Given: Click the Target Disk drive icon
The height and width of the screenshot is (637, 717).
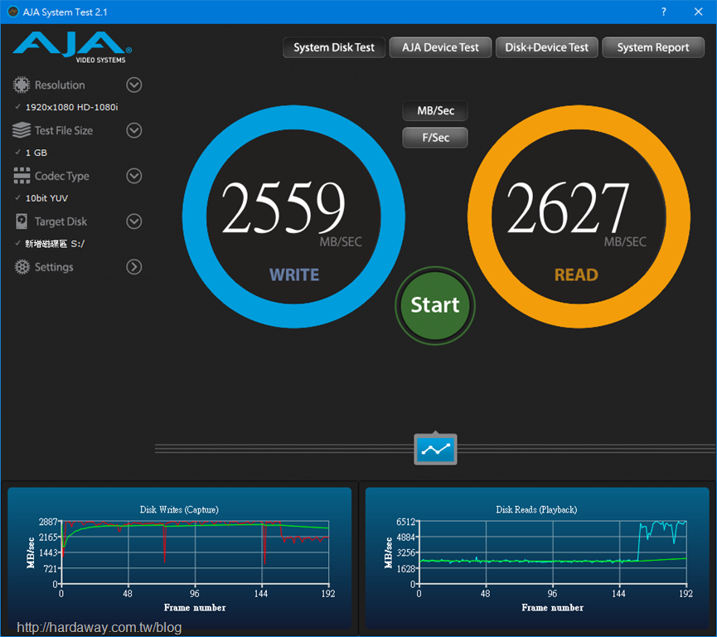Looking at the screenshot, I should point(22,221).
